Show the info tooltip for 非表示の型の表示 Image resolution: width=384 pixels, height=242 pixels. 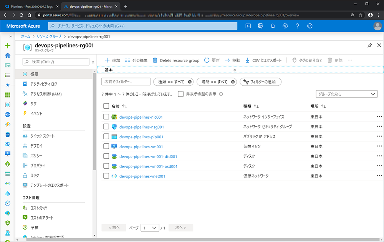coord(221,94)
